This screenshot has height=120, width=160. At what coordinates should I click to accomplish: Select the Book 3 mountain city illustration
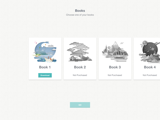pos(115,51)
